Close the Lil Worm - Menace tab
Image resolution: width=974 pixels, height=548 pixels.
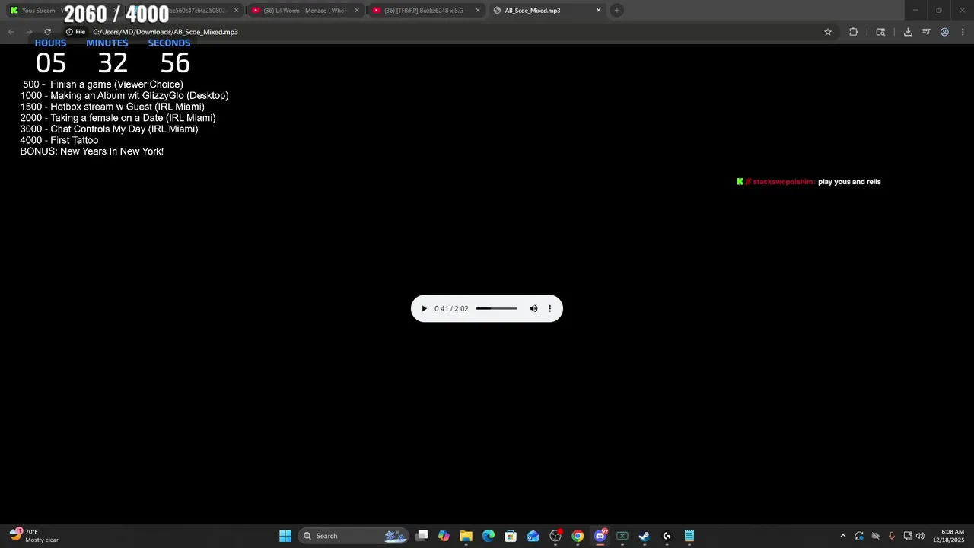tap(357, 11)
